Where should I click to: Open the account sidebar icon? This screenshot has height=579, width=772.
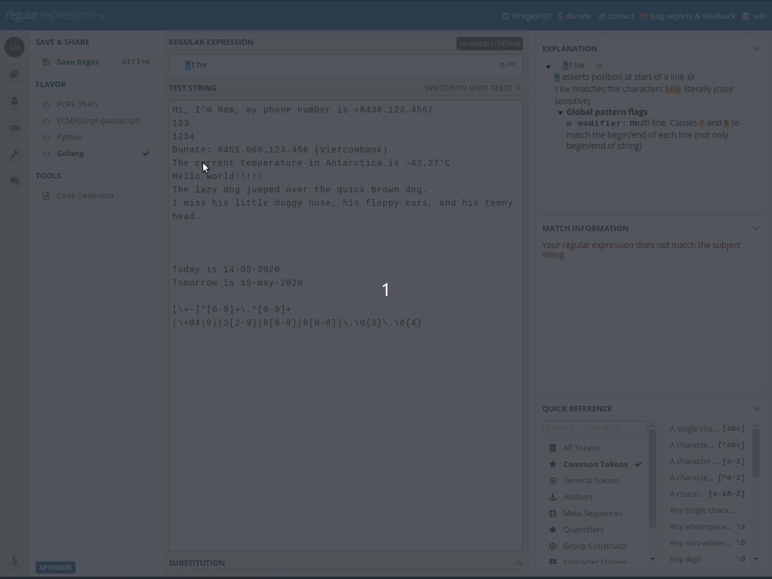[x=15, y=100]
